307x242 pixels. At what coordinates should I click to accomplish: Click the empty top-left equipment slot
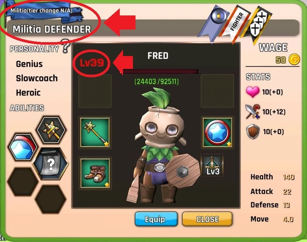pos(95,91)
